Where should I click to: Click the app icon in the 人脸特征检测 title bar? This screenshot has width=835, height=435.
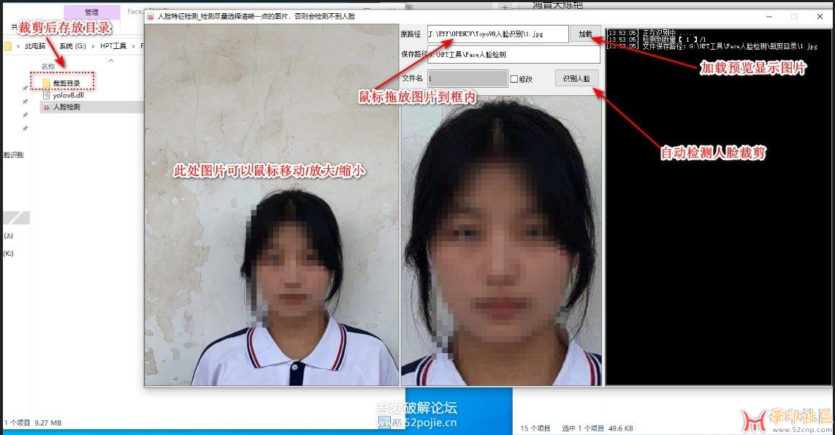[151, 15]
